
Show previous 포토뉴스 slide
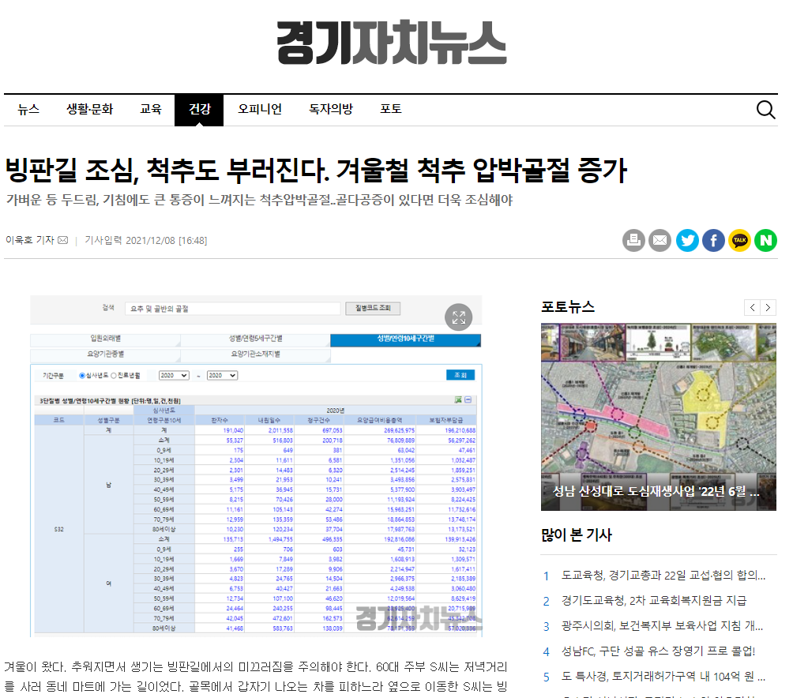click(x=752, y=307)
